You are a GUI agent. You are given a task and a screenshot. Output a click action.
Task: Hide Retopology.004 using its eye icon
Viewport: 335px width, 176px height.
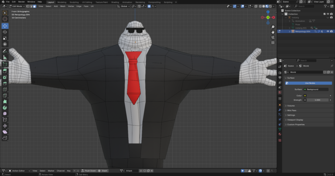(328, 31)
